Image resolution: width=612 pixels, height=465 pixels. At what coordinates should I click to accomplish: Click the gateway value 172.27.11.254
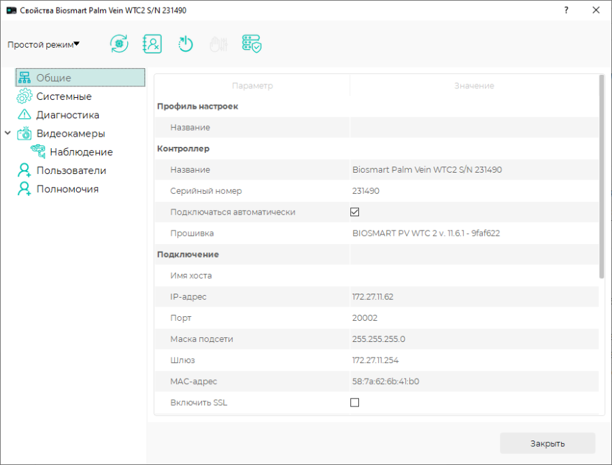click(375, 360)
